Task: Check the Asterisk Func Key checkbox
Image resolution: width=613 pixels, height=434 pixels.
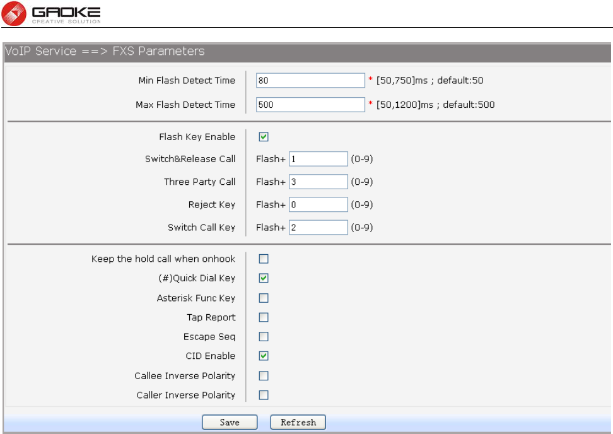Action: click(264, 298)
